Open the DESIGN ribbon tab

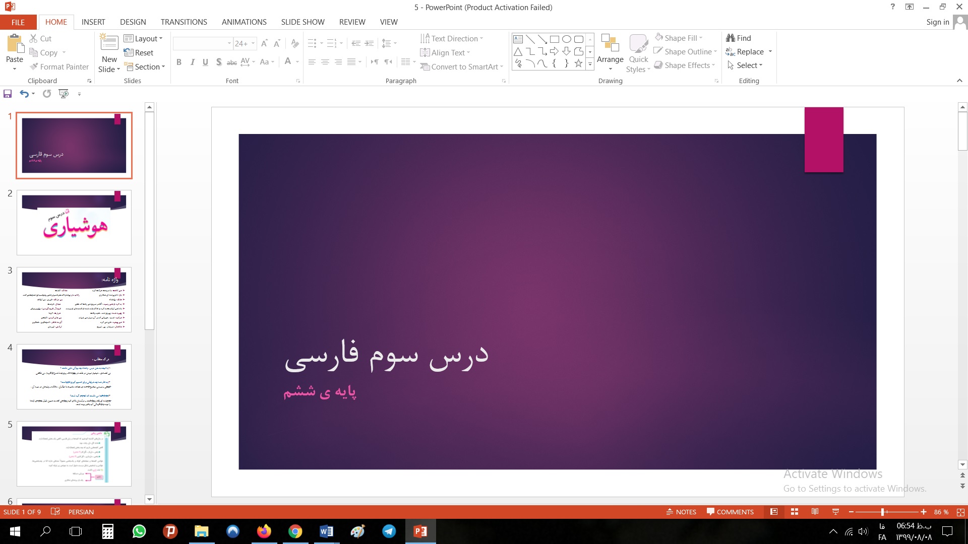(133, 22)
